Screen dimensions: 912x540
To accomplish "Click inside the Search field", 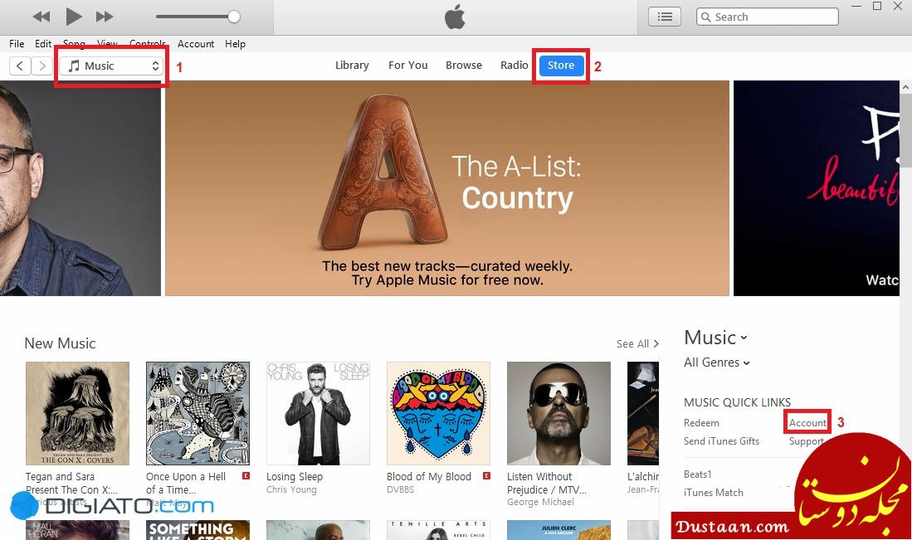I will 767,17.
